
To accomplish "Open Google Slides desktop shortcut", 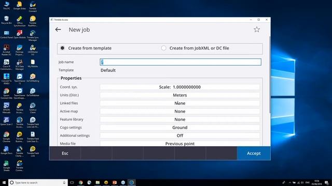I will 20,6.
